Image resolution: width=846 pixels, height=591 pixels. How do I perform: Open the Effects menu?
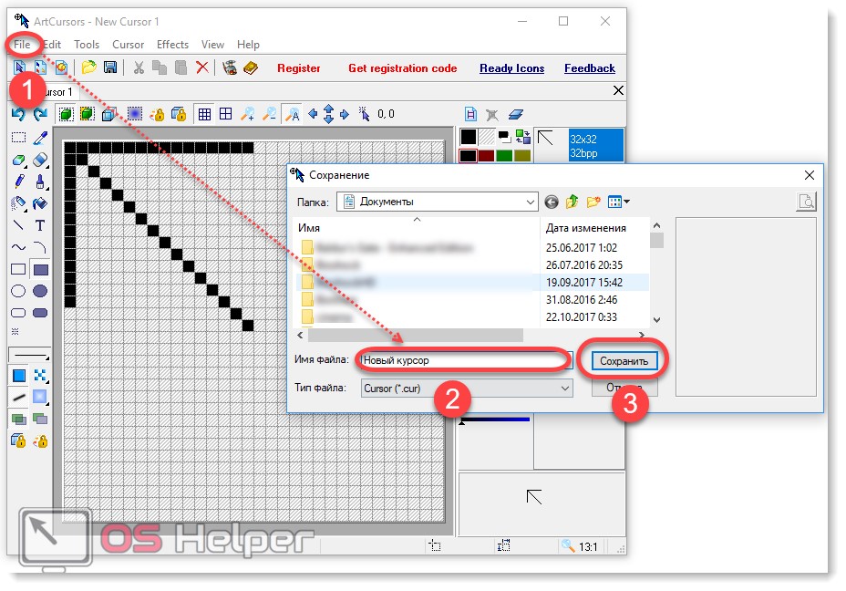(172, 45)
